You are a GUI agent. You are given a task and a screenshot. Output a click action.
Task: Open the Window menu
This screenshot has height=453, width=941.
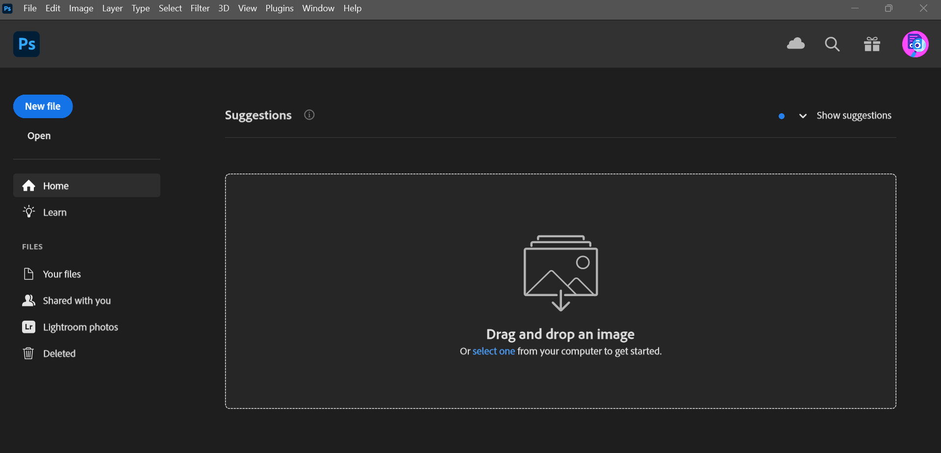click(x=318, y=8)
